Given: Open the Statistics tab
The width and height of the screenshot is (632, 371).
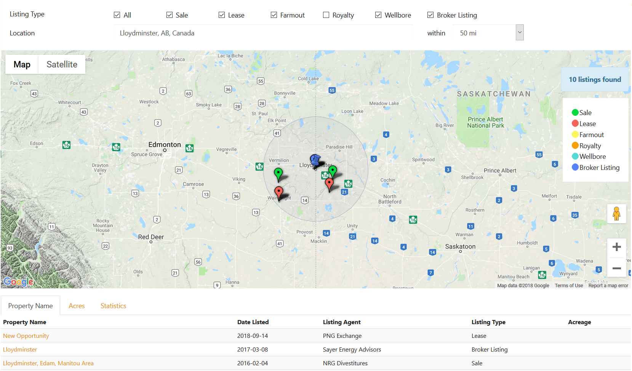Looking at the screenshot, I should click(113, 305).
